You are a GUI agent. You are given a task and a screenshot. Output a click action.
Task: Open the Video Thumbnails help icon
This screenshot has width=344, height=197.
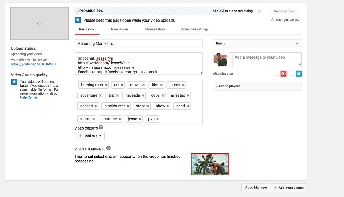coord(108,148)
